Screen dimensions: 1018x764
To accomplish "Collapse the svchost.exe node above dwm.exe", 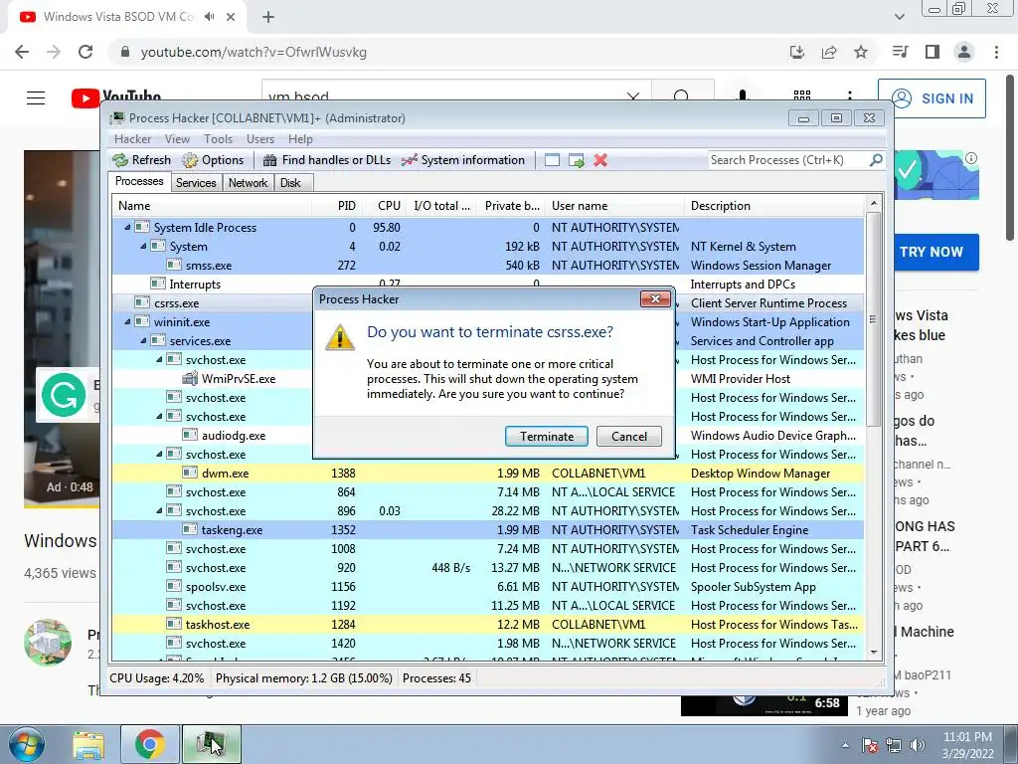I will (159, 454).
